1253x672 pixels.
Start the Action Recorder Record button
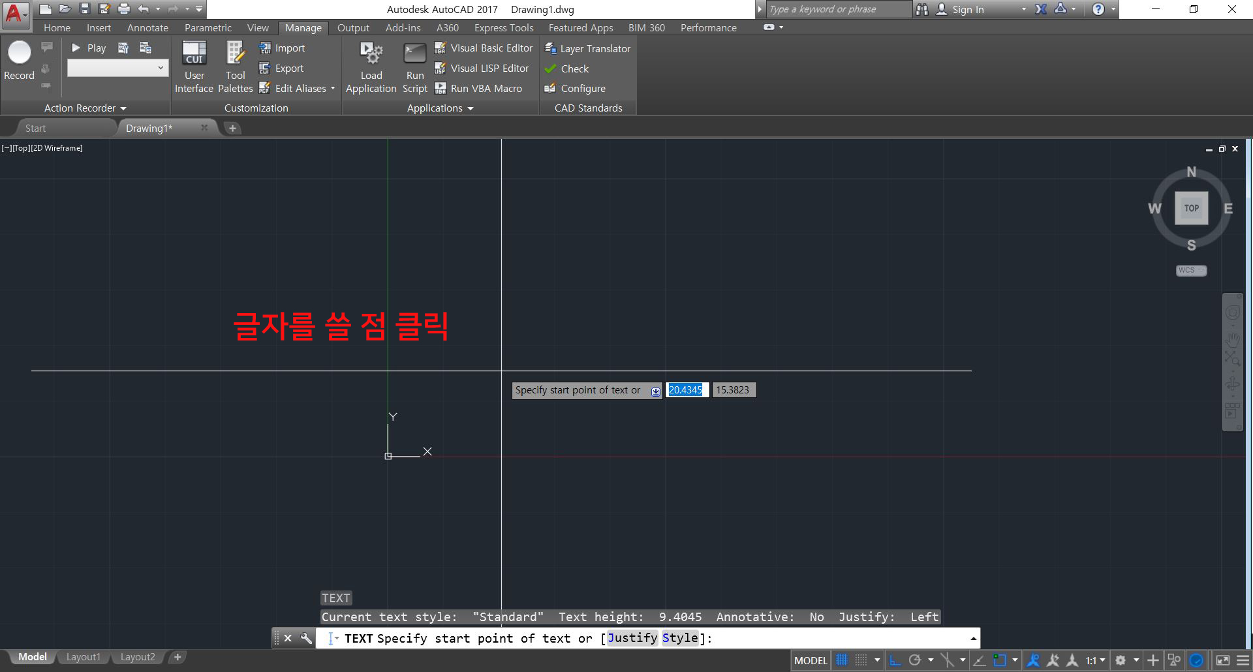pyautogui.click(x=19, y=61)
